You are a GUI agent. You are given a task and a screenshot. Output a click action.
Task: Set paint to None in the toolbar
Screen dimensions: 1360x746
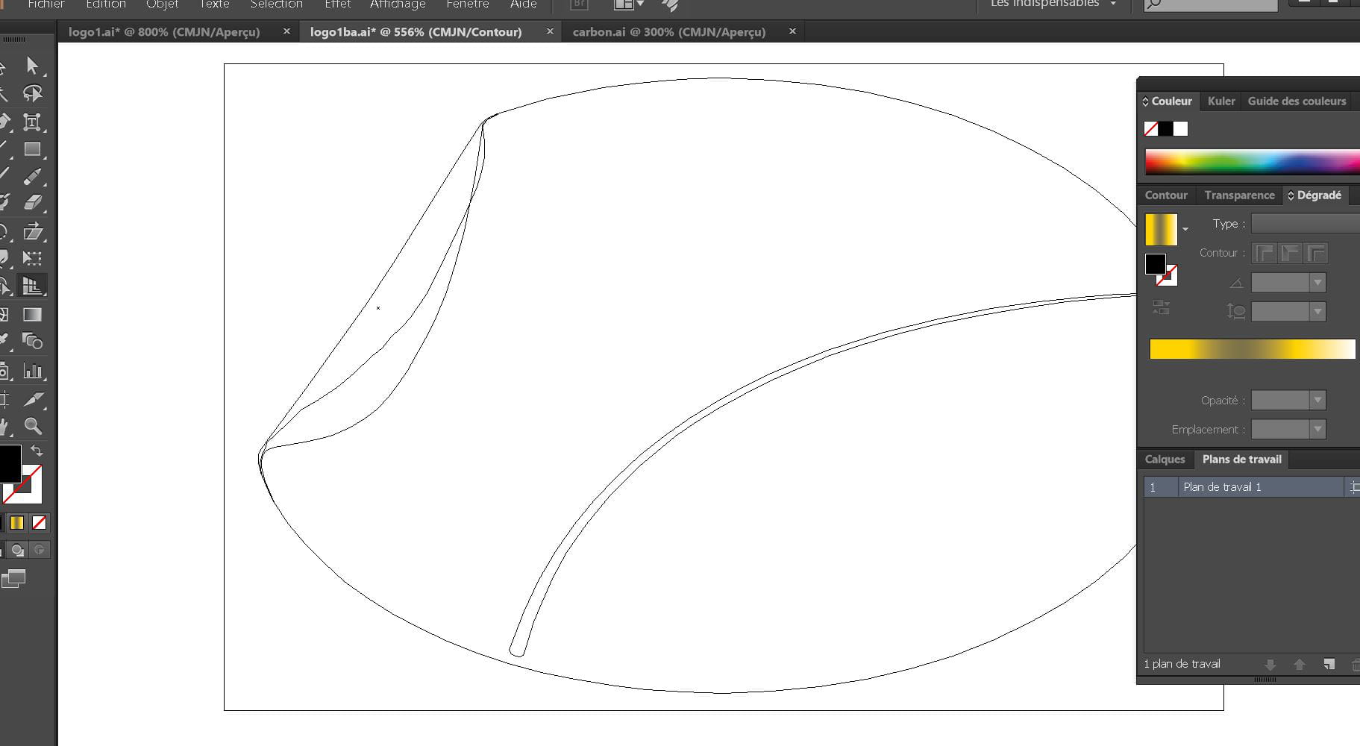(39, 523)
